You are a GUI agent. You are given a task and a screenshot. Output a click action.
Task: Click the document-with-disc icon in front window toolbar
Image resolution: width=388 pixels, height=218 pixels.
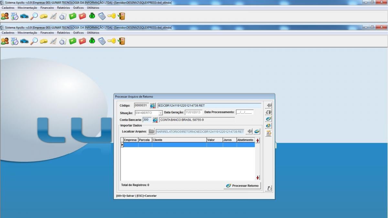(15, 41)
